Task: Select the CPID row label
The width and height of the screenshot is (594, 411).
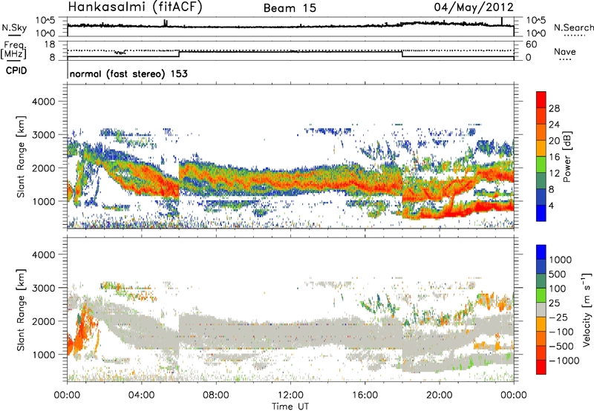Action: [16, 70]
